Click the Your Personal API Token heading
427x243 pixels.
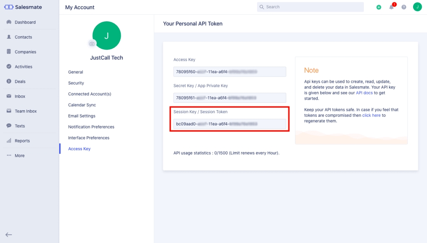tap(193, 24)
